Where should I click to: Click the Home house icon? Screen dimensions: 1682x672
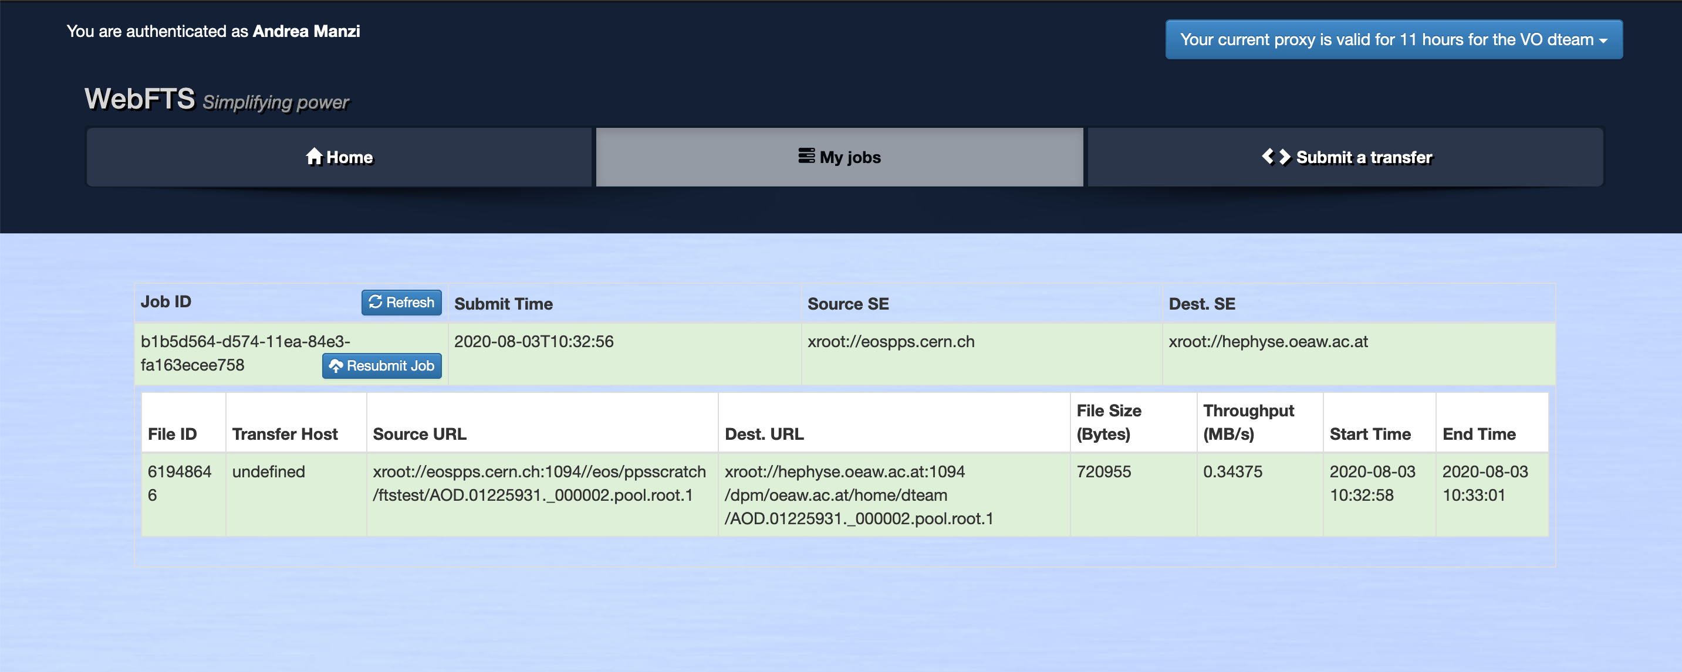click(314, 157)
